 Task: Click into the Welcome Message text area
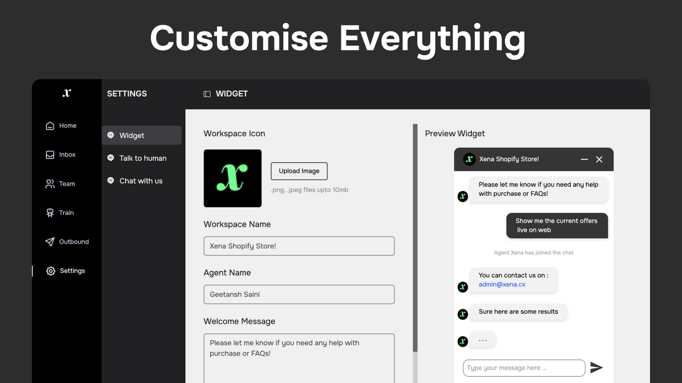tap(299, 358)
